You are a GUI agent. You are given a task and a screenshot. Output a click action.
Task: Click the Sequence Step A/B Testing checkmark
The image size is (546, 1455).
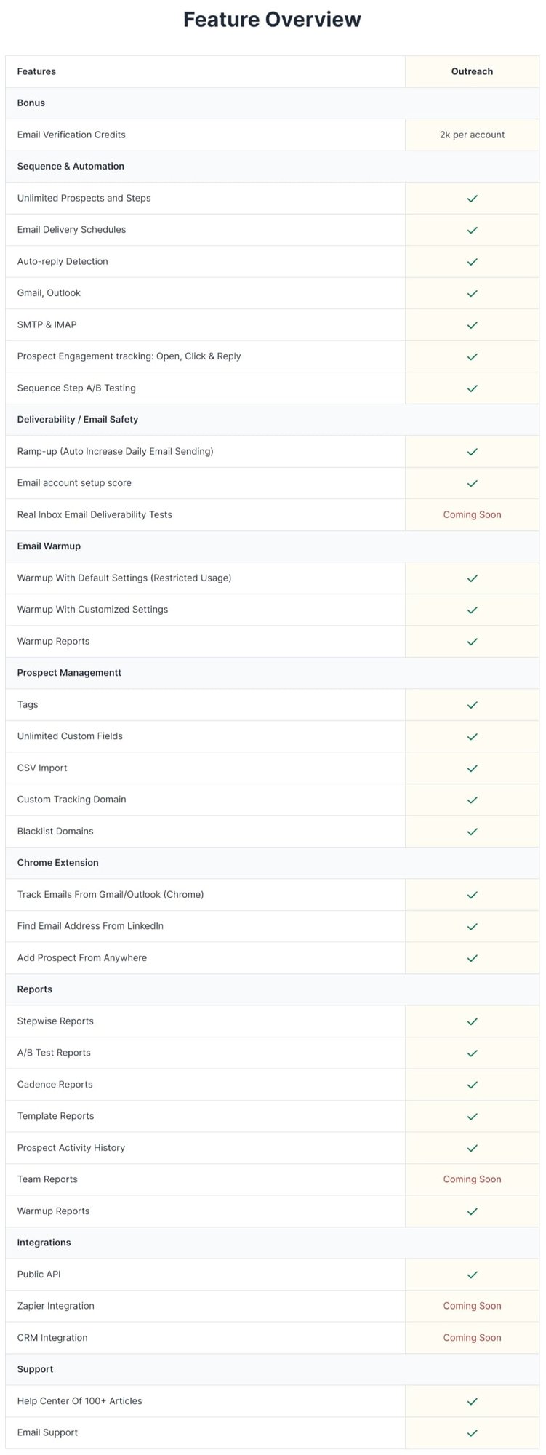pos(472,388)
